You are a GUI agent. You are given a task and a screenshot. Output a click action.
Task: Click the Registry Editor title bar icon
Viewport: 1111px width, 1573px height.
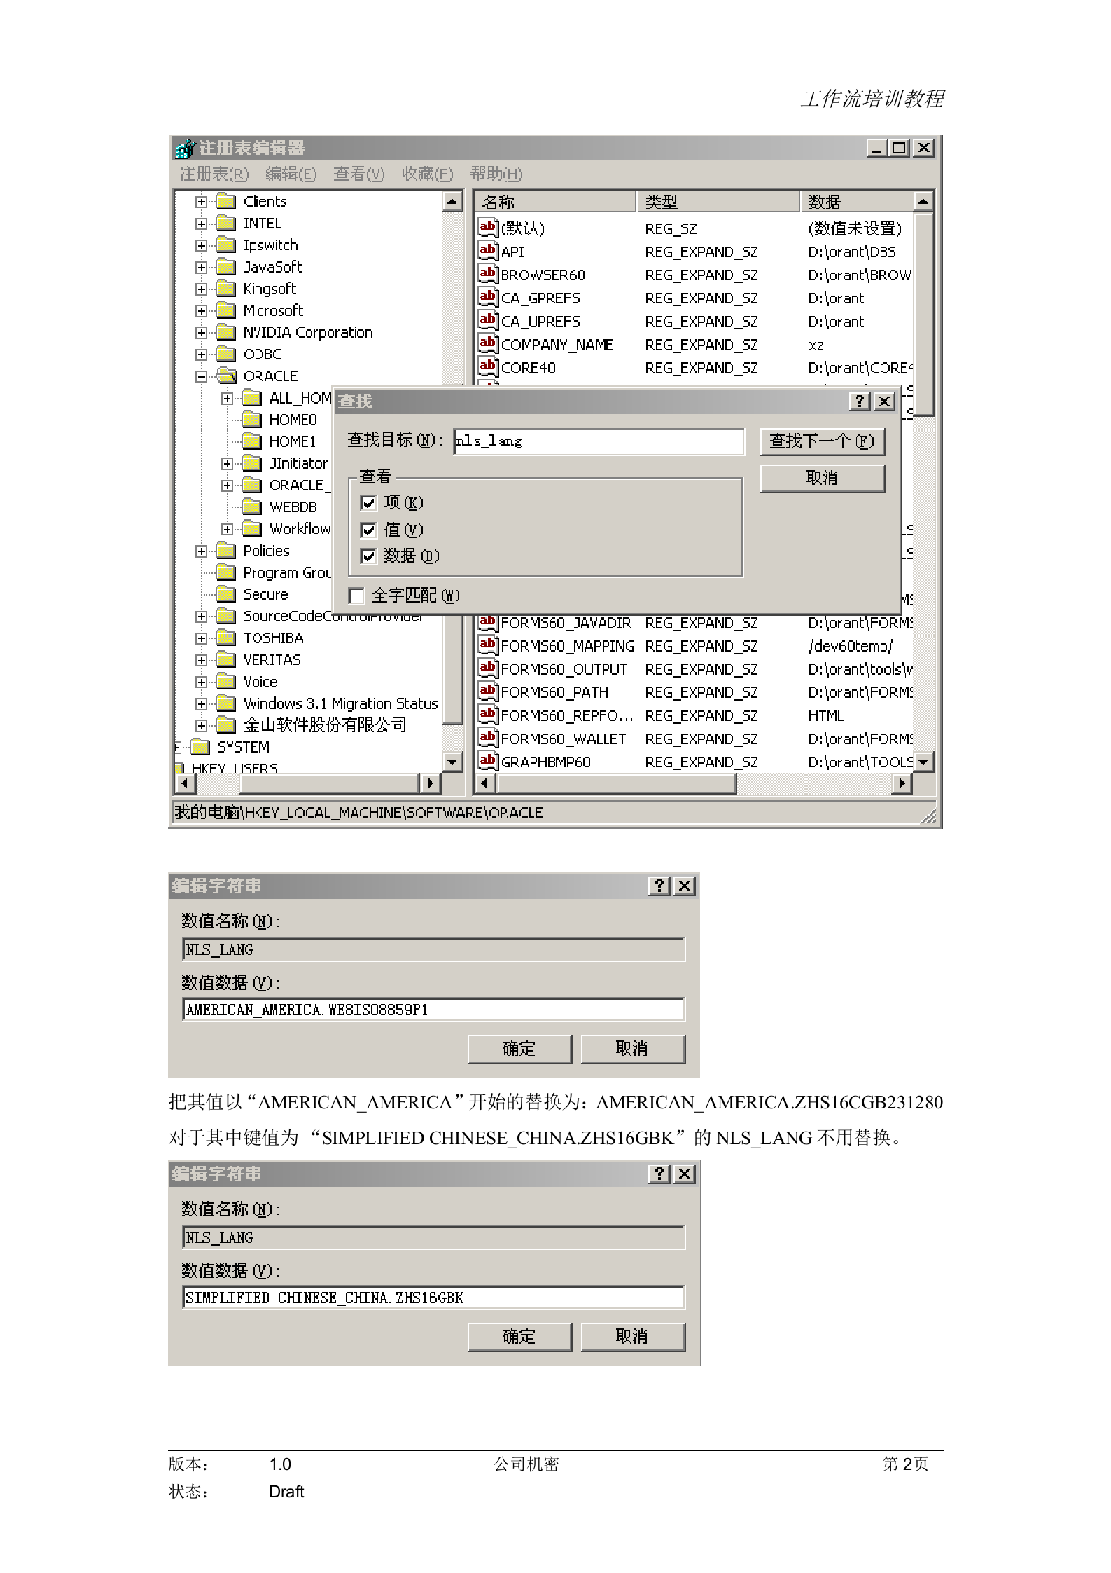point(186,149)
